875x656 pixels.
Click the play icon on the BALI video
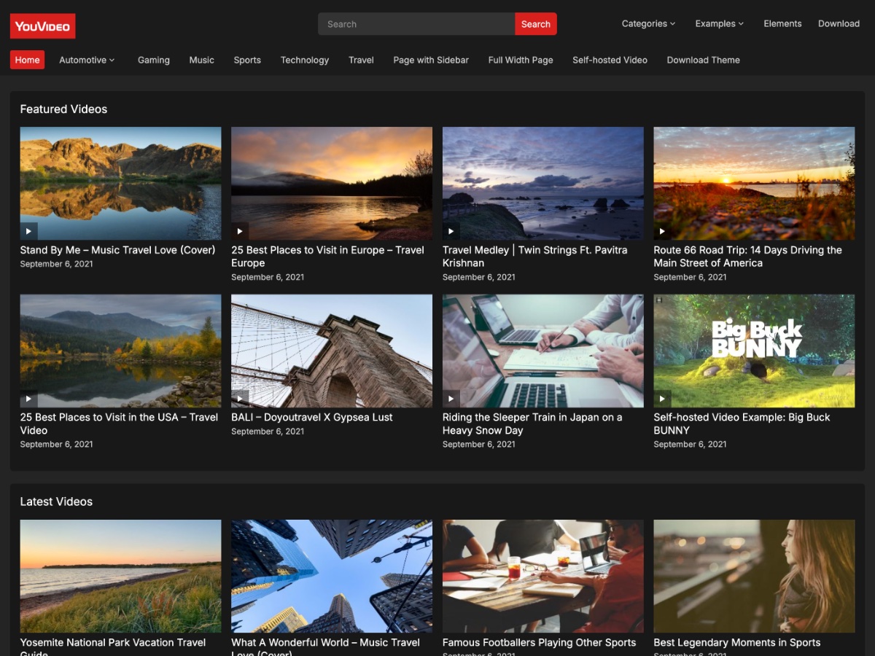coord(240,398)
